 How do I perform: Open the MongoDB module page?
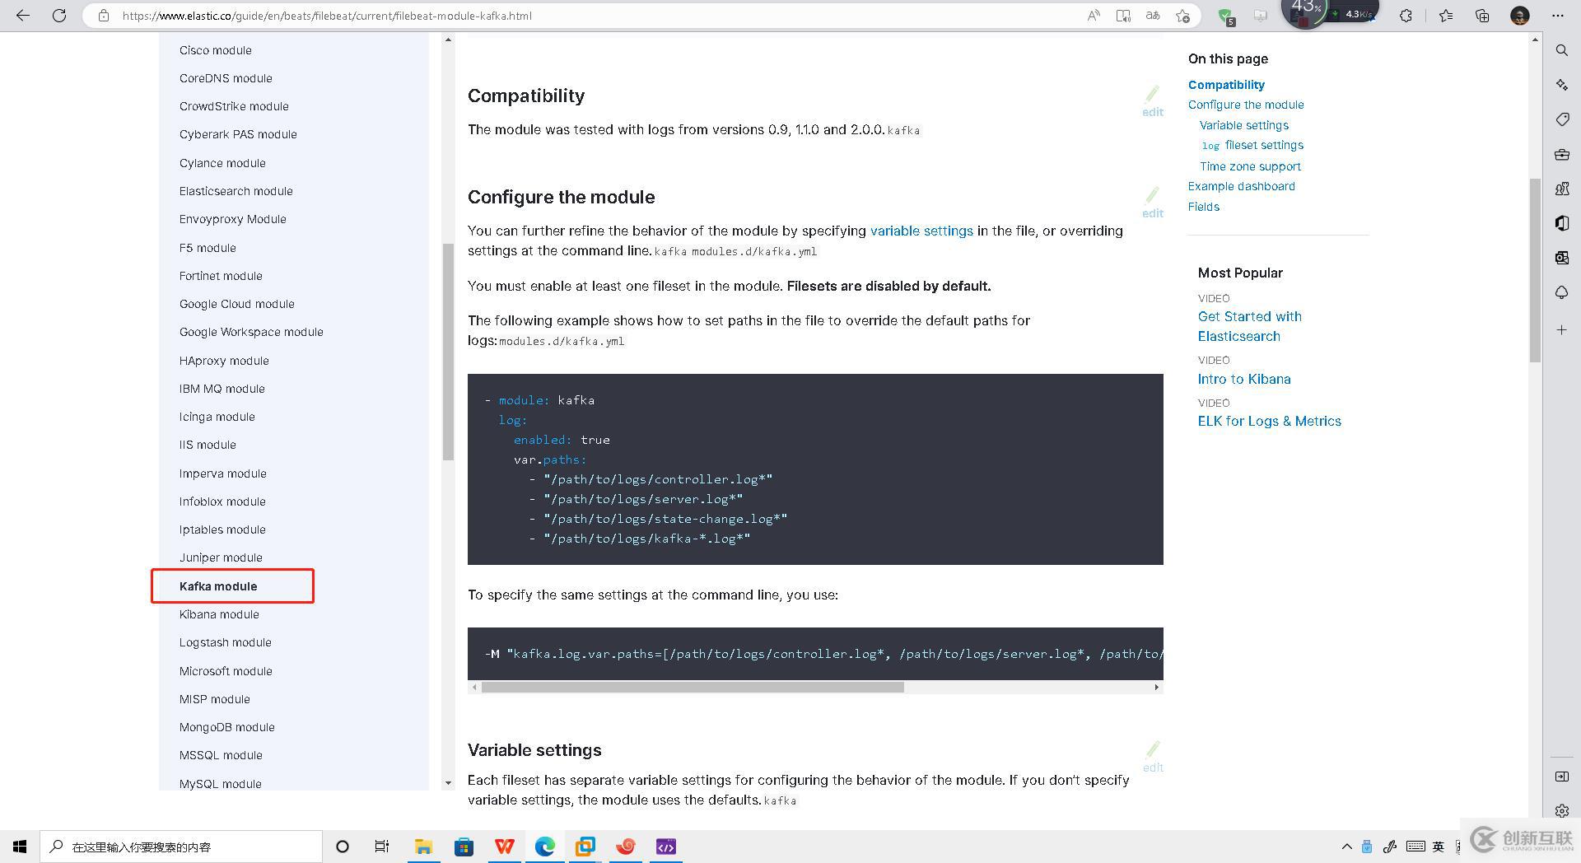tap(227, 727)
